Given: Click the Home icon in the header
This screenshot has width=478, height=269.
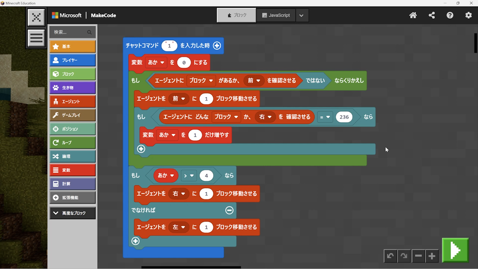Looking at the screenshot, I should pos(413,15).
